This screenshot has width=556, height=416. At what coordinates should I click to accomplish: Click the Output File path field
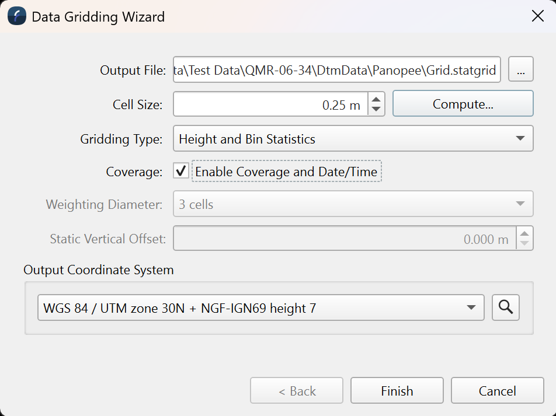336,71
